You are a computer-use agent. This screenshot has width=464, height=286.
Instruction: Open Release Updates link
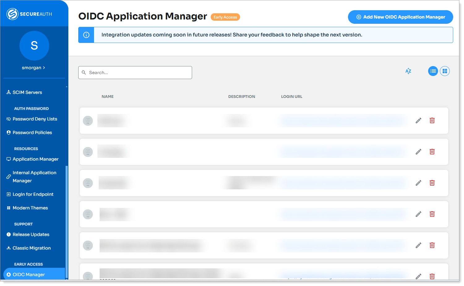pyautogui.click(x=31, y=234)
